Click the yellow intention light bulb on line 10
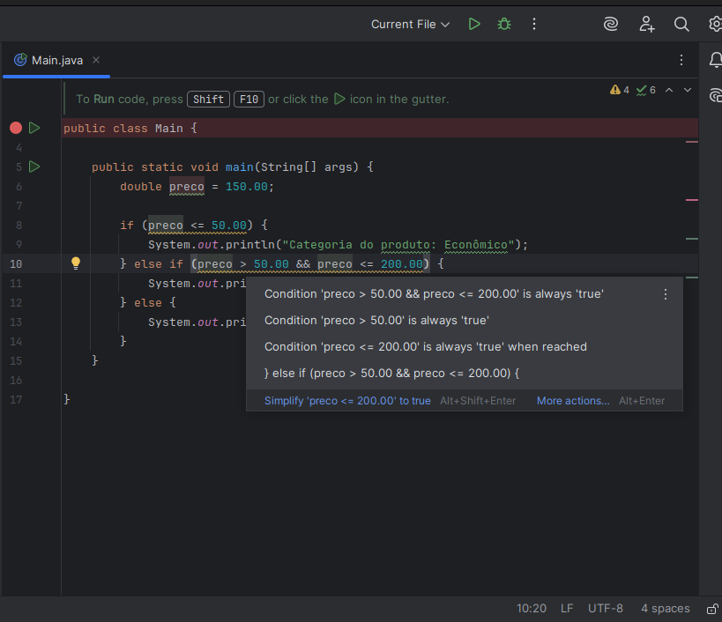The width and height of the screenshot is (722, 622). pos(76,263)
